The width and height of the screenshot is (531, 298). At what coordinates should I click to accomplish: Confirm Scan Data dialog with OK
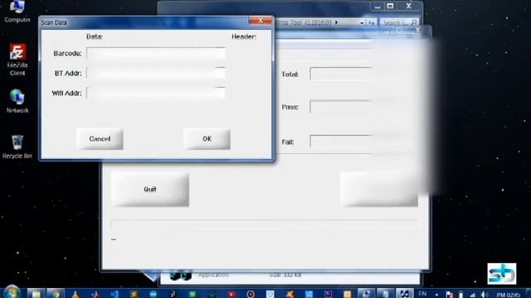point(207,139)
